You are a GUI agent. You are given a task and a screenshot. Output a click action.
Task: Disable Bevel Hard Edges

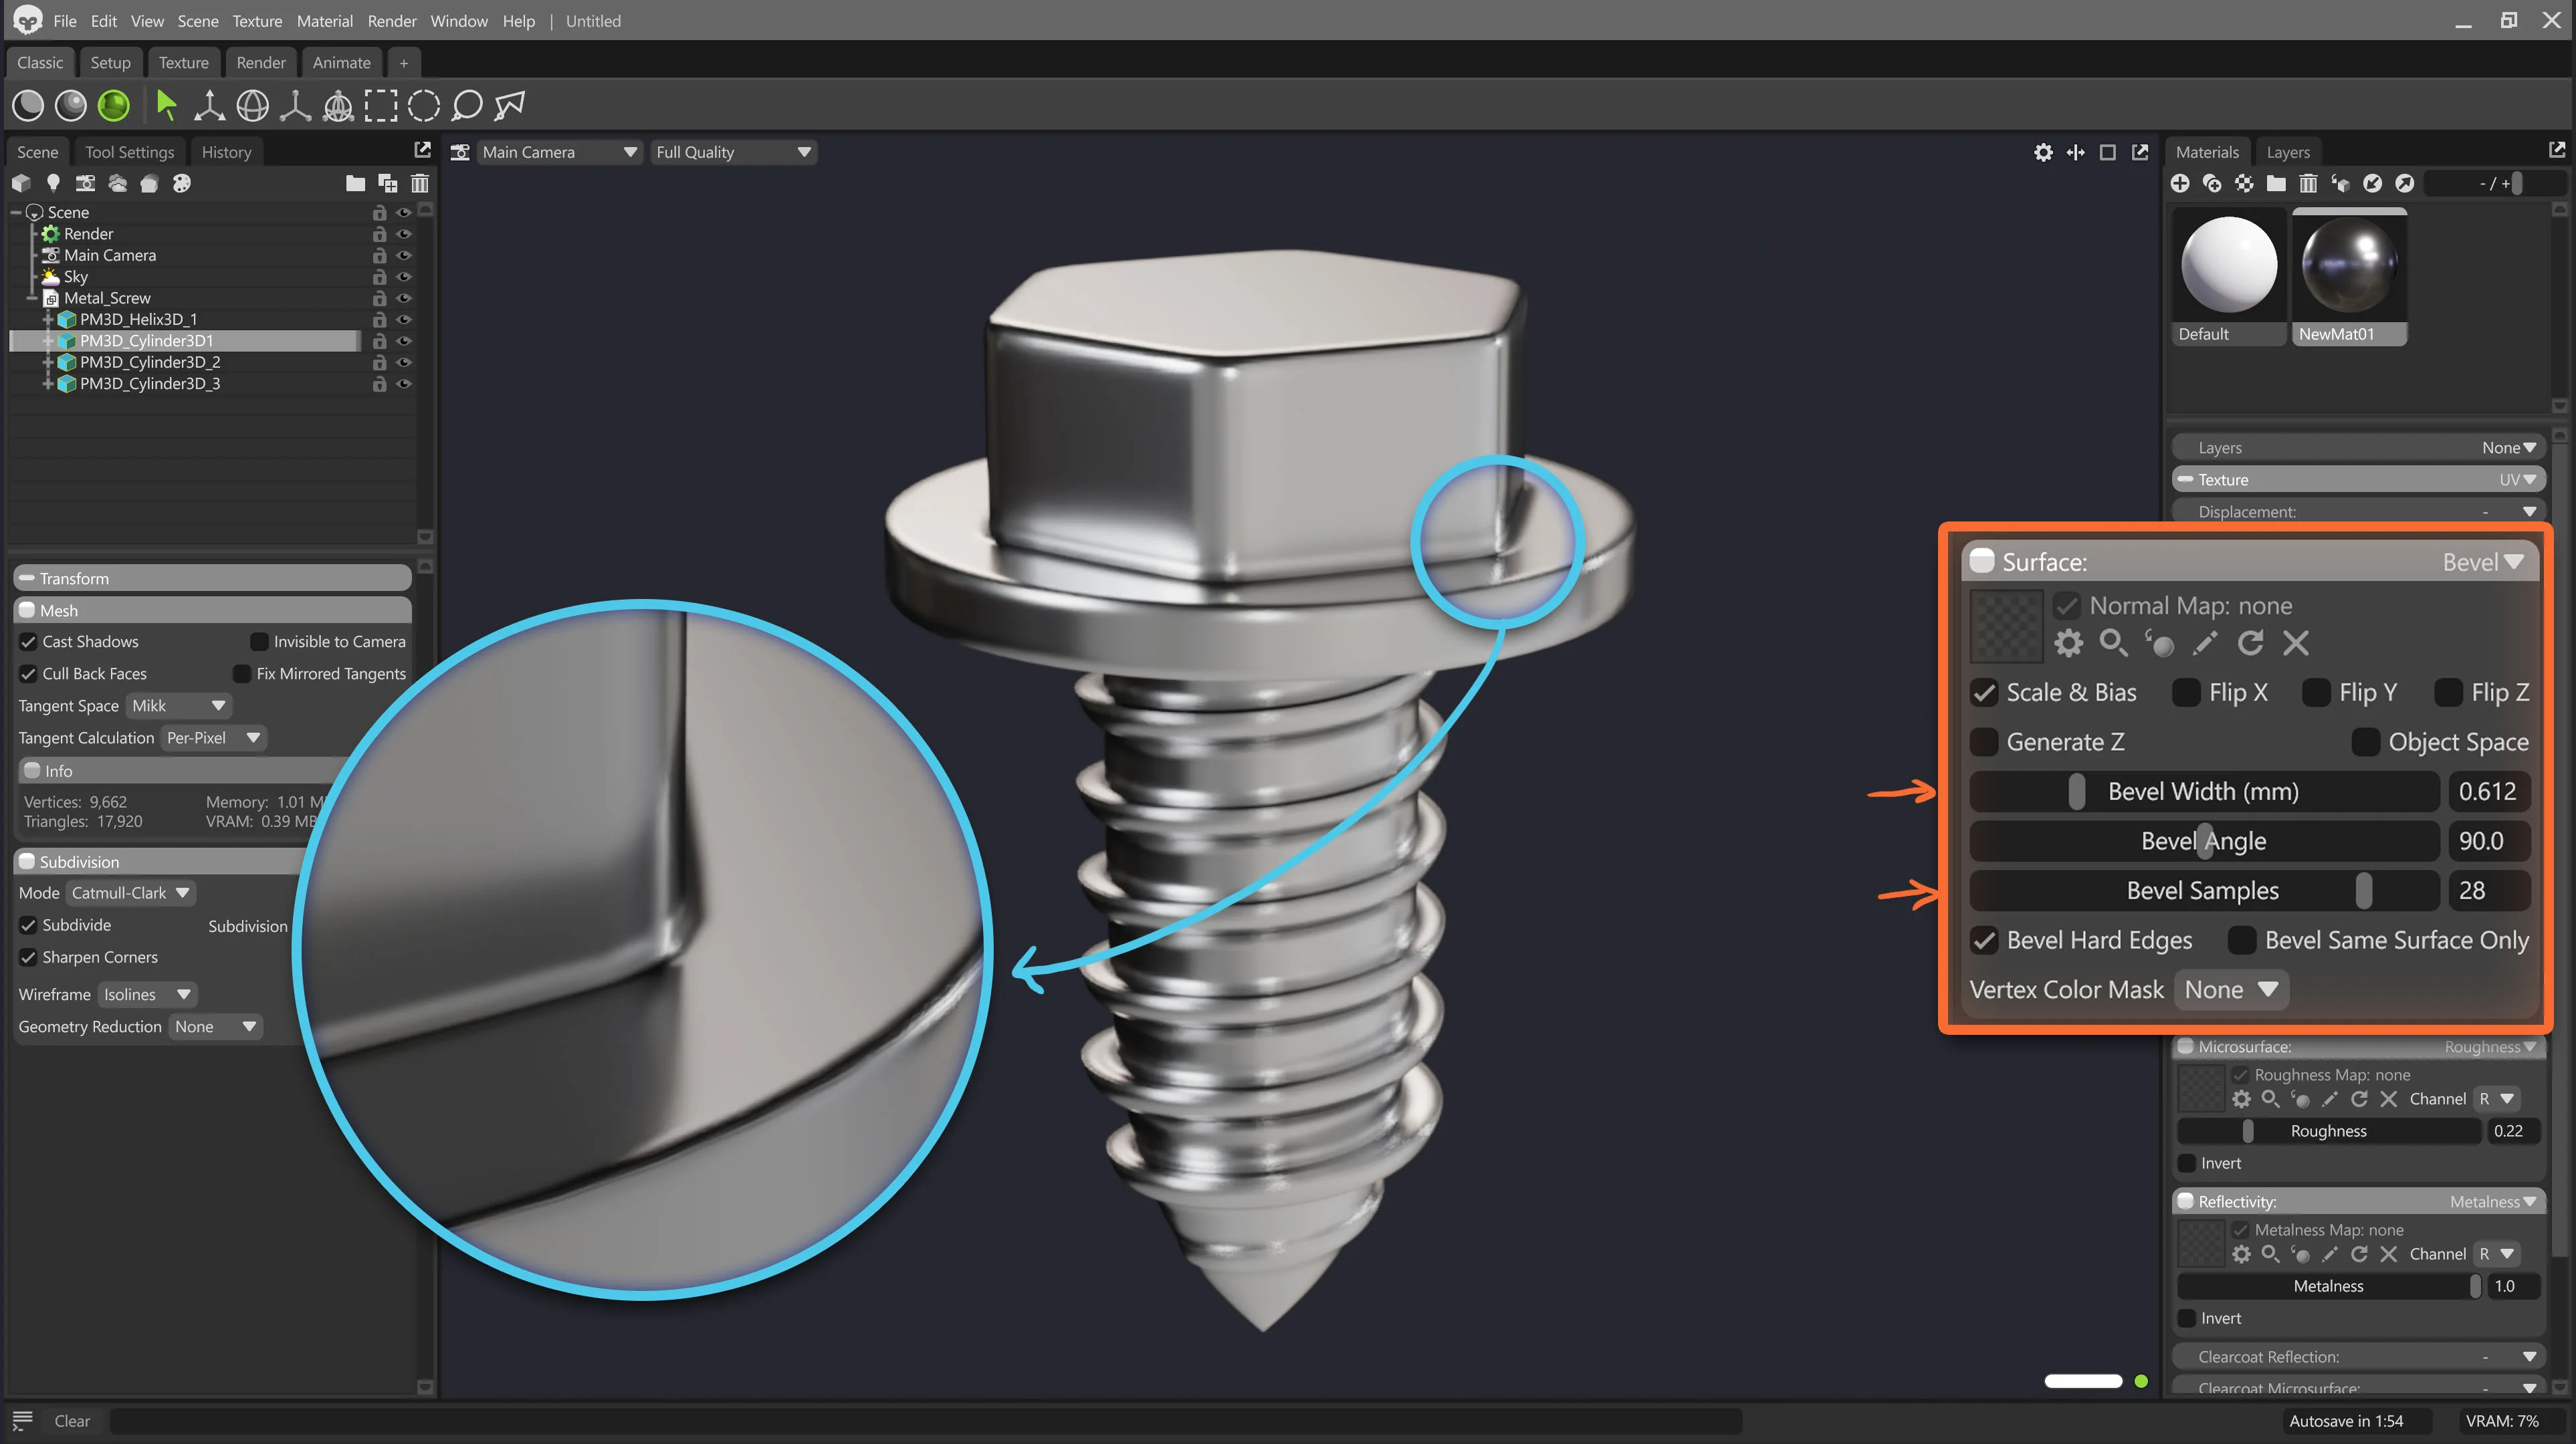(1985, 940)
